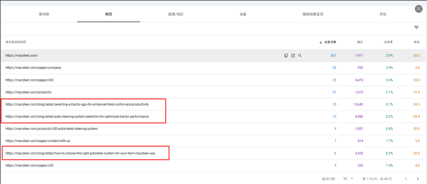Select the pages/n50 URL row
427x184 pixels.
[30, 80]
